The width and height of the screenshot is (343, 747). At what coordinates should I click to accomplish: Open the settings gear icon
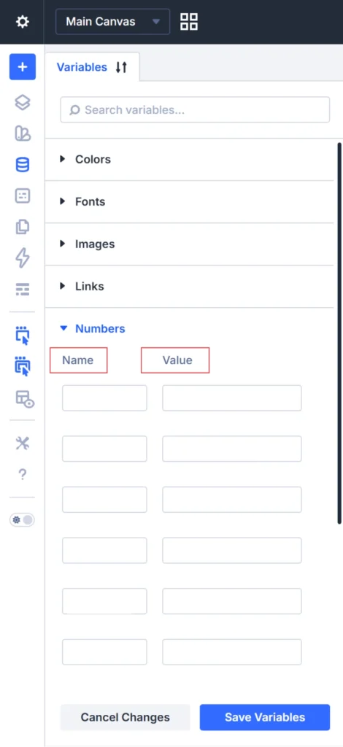(x=23, y=22)
